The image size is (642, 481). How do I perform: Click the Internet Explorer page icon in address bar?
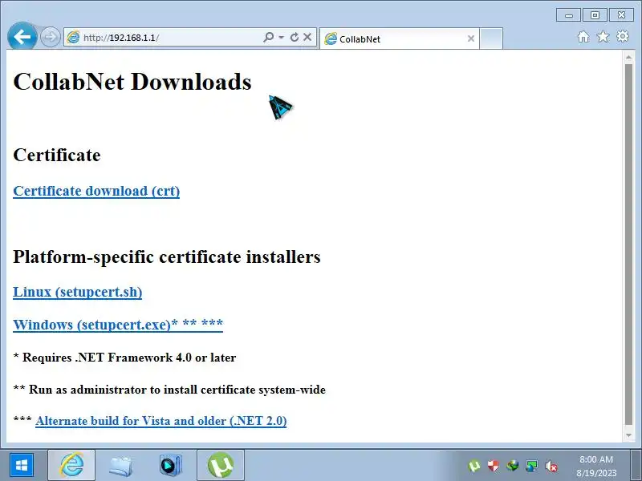(73, 37)
